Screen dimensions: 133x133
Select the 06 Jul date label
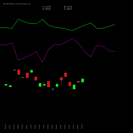5,127
